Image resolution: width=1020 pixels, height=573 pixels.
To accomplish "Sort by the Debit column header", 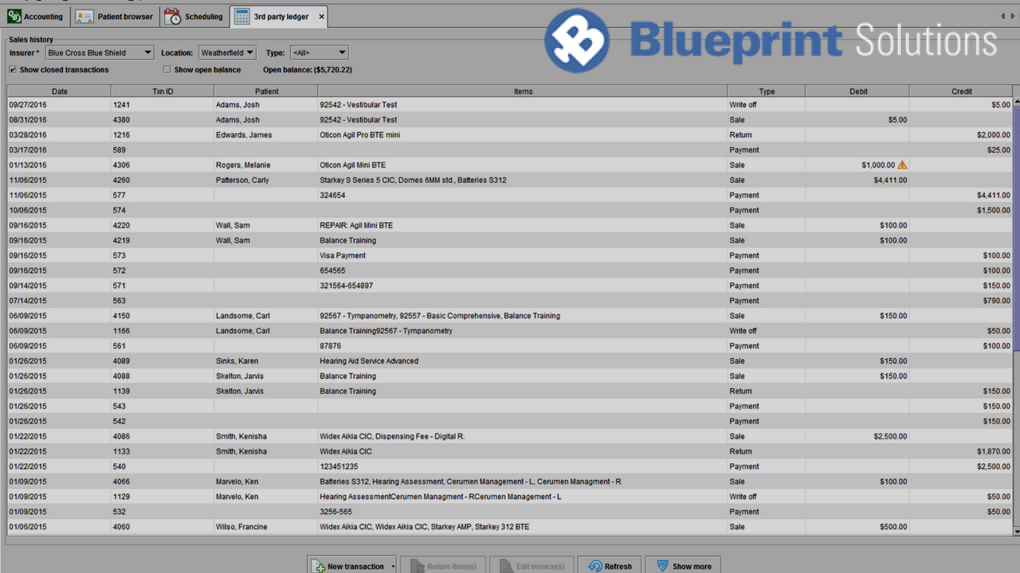I will (x=858, y=92).
